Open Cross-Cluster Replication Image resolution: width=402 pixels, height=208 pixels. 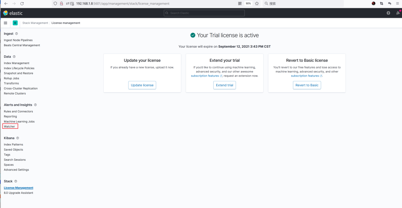21,89
